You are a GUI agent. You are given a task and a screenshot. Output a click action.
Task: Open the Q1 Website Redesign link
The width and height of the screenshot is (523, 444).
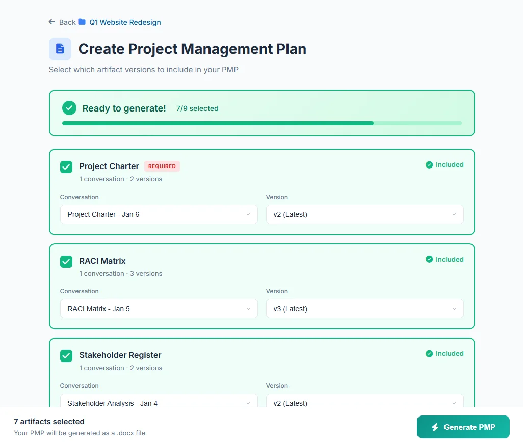click(x=125, y=22)
